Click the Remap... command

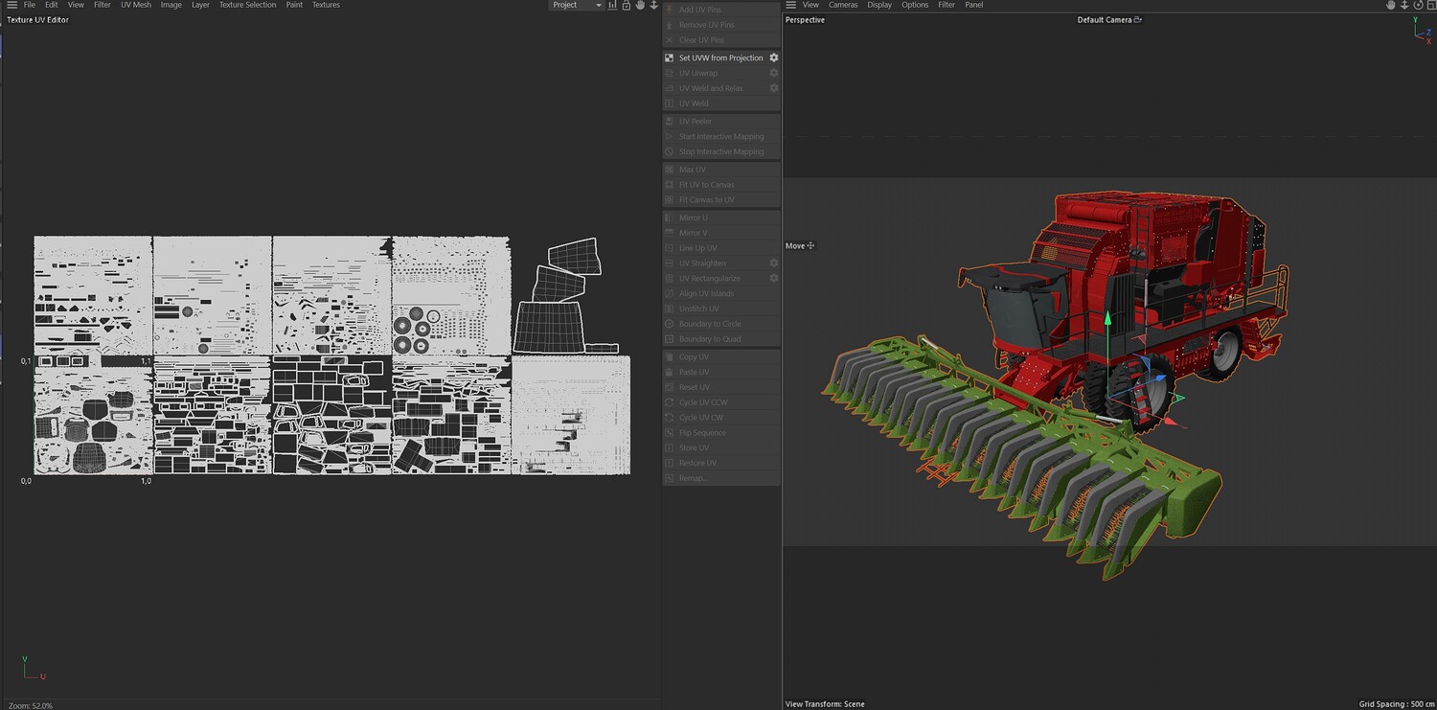click(721, 478)
